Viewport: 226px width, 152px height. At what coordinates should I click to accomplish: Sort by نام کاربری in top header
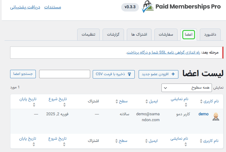(x=209, y=101)
